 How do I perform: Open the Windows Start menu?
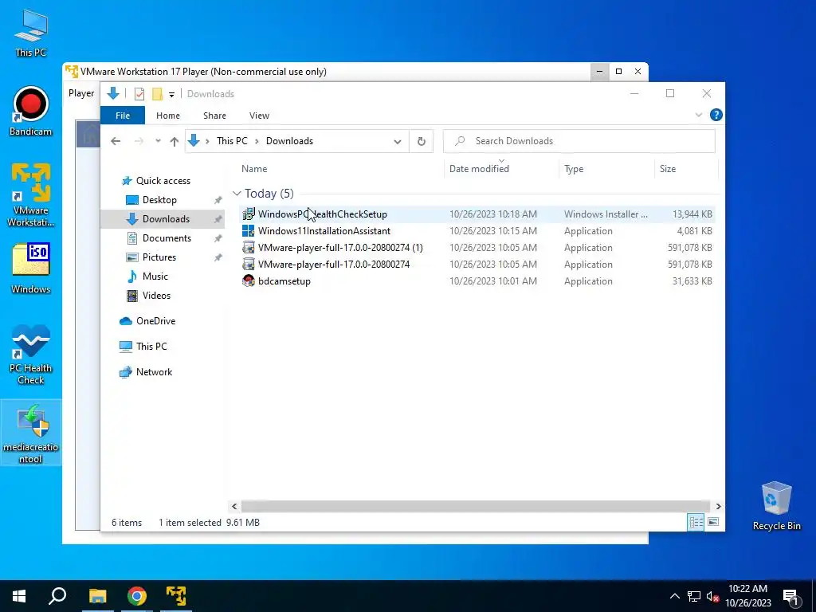tap(19, 596)
